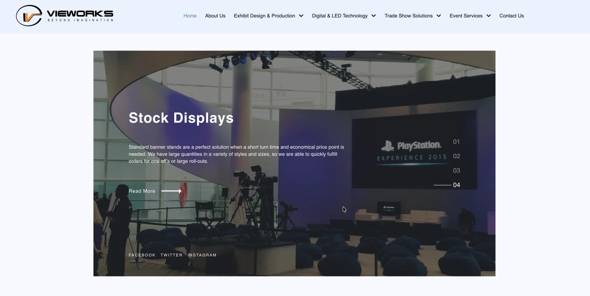
Task: Expand the Event Services chevron
Action: (489, 16)
